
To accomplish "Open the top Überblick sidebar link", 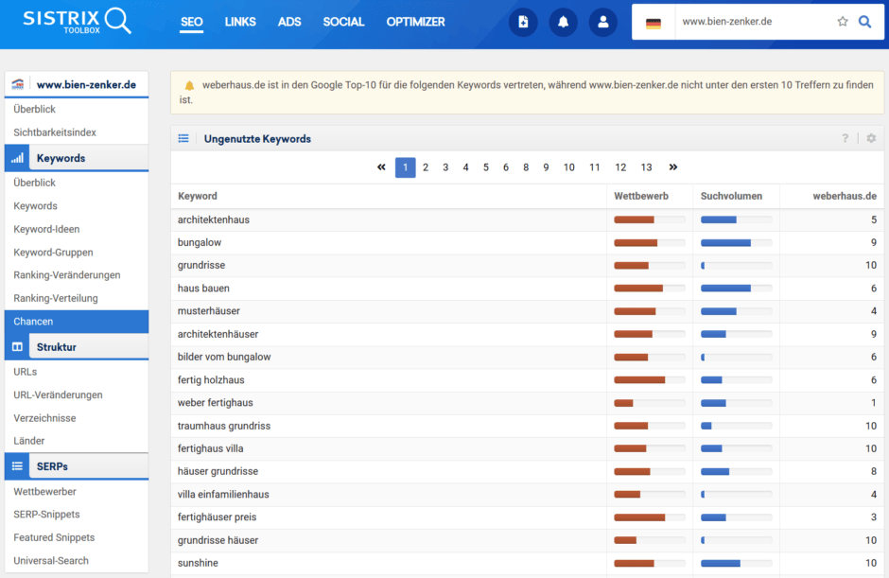I will click(x=34, y=109).
